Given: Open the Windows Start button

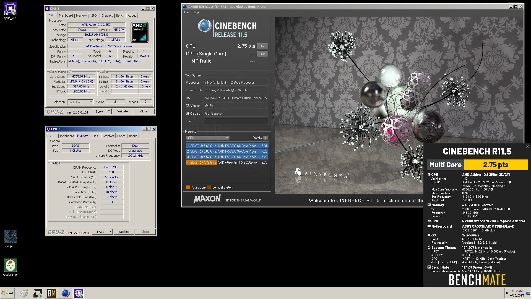Looking at the screenshot, I should (8, 293).
